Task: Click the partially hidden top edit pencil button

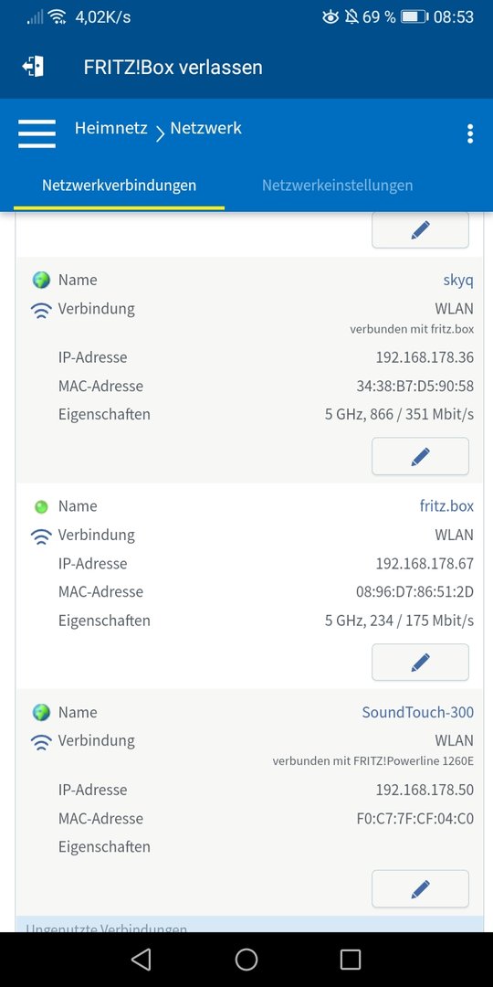Action: click(420, 230)
